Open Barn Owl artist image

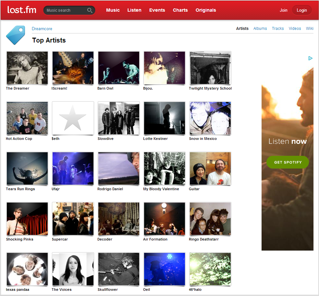(119, 68)
